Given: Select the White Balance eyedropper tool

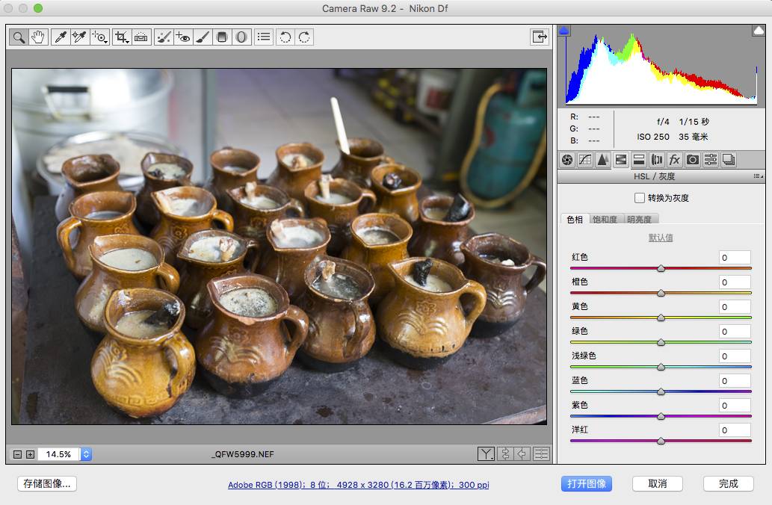Looking at the screenshot, I should 61,37.
